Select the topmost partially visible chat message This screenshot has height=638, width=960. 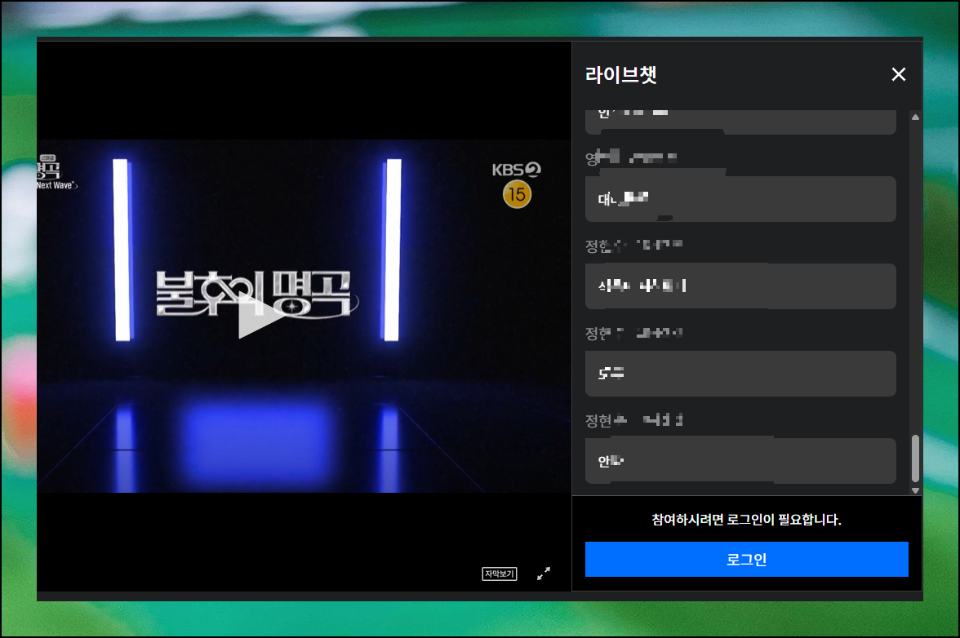[740, 121]
